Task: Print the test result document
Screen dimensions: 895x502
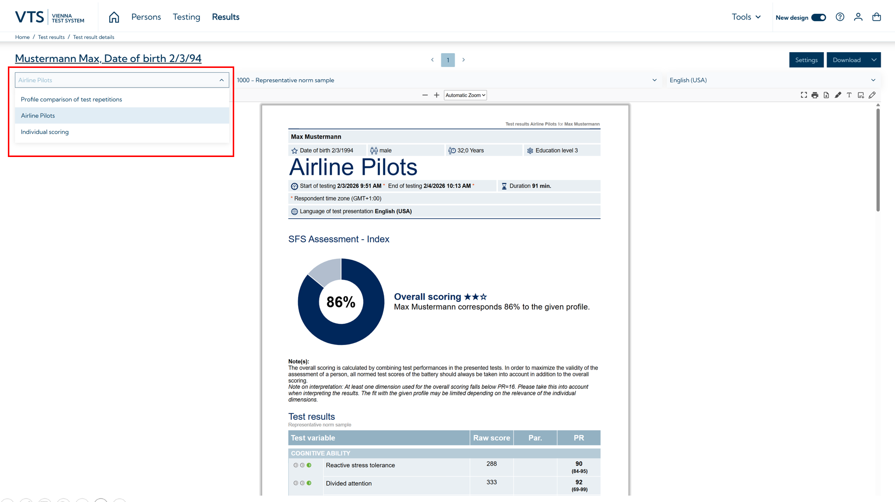Action: coord(815,95)
